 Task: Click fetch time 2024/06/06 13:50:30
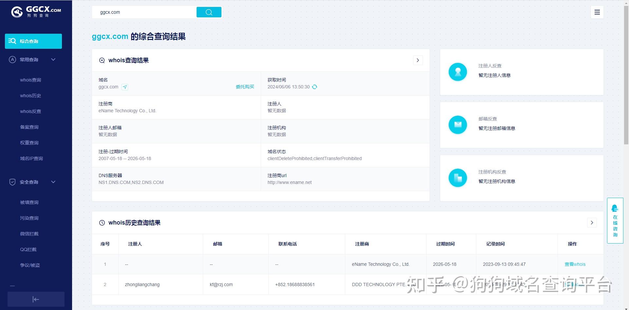pos(289,87)
